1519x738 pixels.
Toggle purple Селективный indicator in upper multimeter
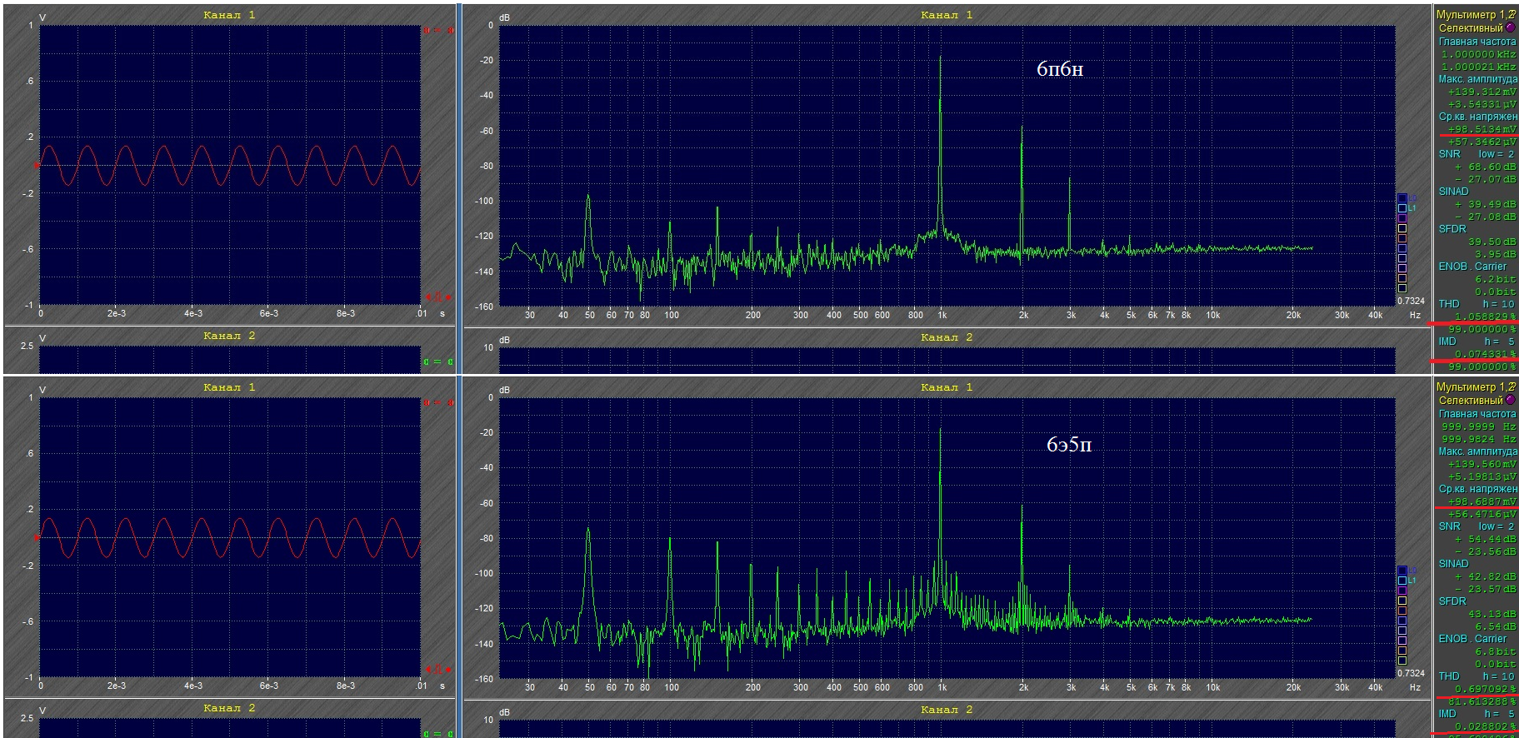tap(1511, 27)
